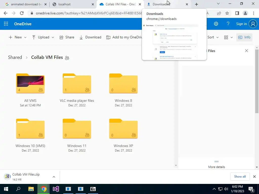Open the Chrome profile icon

pyautogui.click(x=245, y=13)
